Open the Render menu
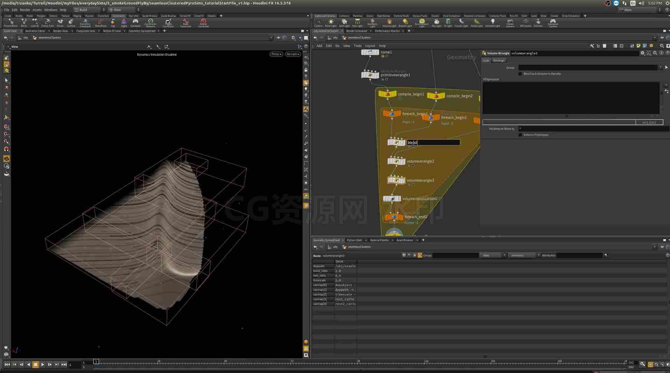The image size is (670, 373). point(25,10)
